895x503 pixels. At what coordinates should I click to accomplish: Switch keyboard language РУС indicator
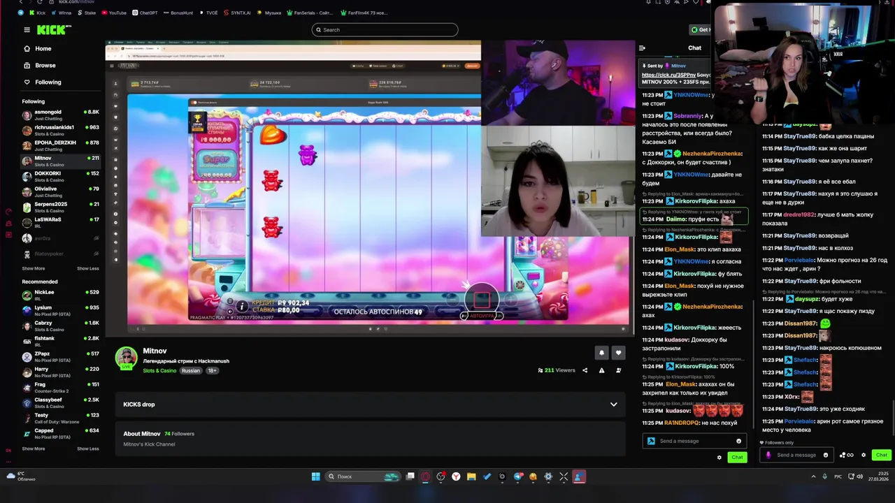tap(838, 476)
